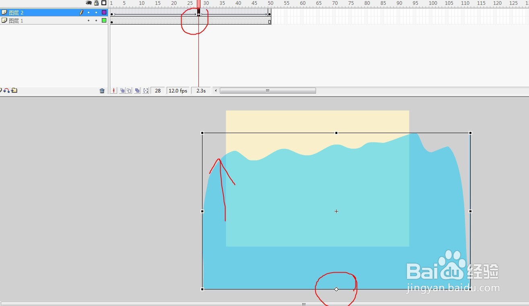This screenshot has height=306, width=529.
Task: Click the bottom-center transform handle
Action: point(336,289)
